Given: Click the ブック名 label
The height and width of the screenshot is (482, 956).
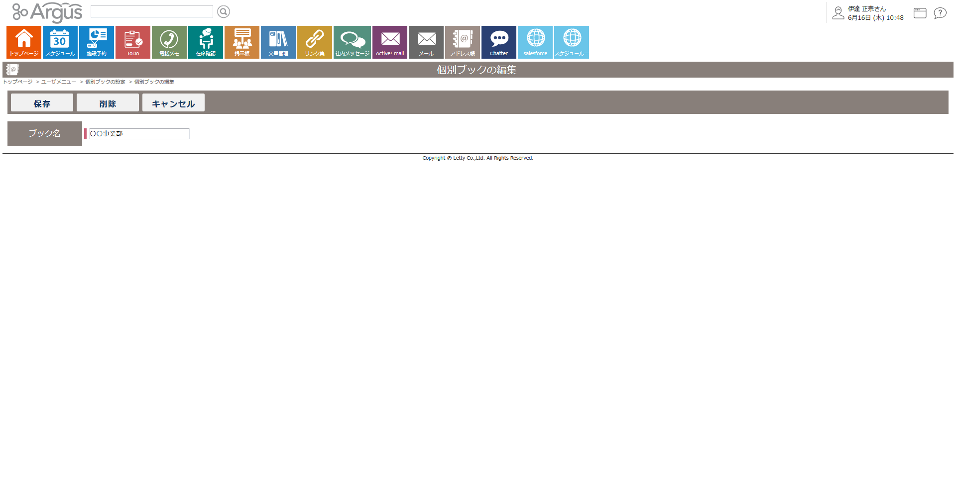Looking at the screenshot, I should pos(45,133).
